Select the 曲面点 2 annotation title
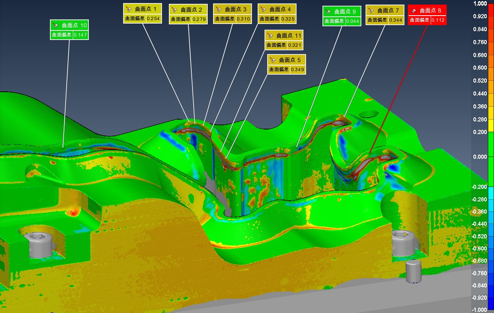The height and width of the screenshot is (313, 494). point(191,10)
